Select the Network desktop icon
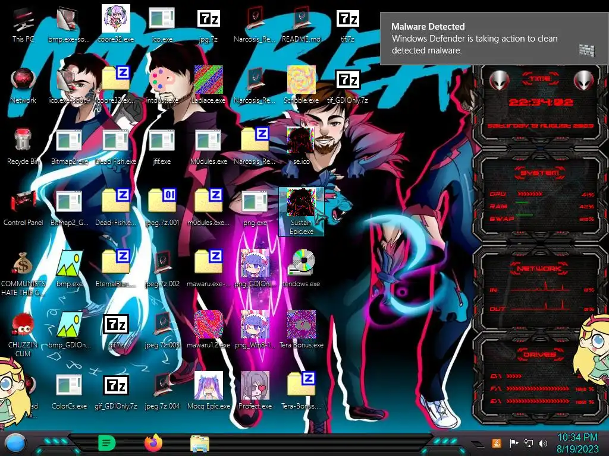The image size is (609, 456). click(x=23, y=84)
